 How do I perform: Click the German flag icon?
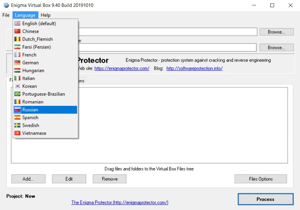point(17,63)
